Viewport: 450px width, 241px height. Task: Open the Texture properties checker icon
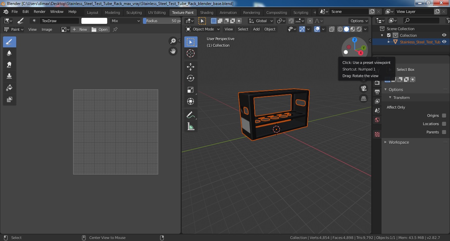377,134
